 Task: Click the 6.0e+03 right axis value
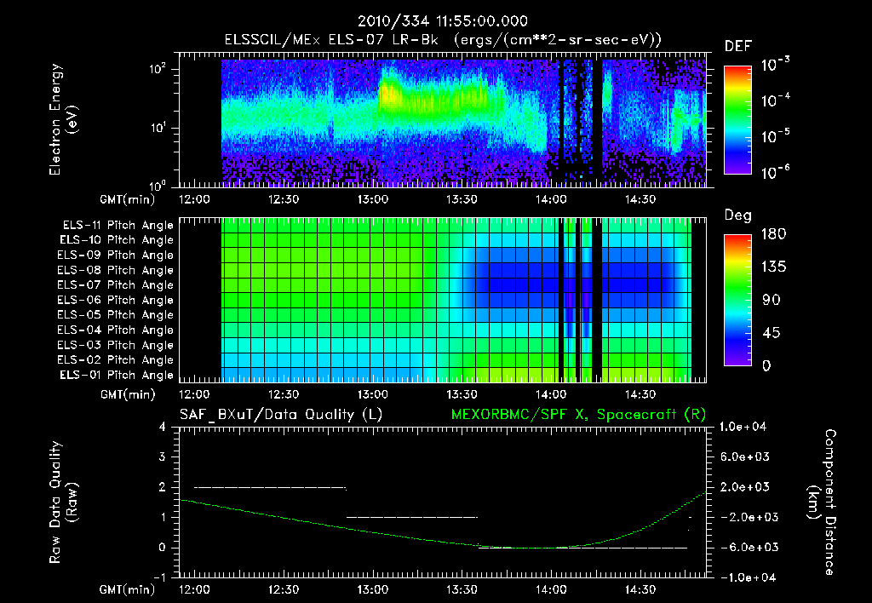coord(745,457)
